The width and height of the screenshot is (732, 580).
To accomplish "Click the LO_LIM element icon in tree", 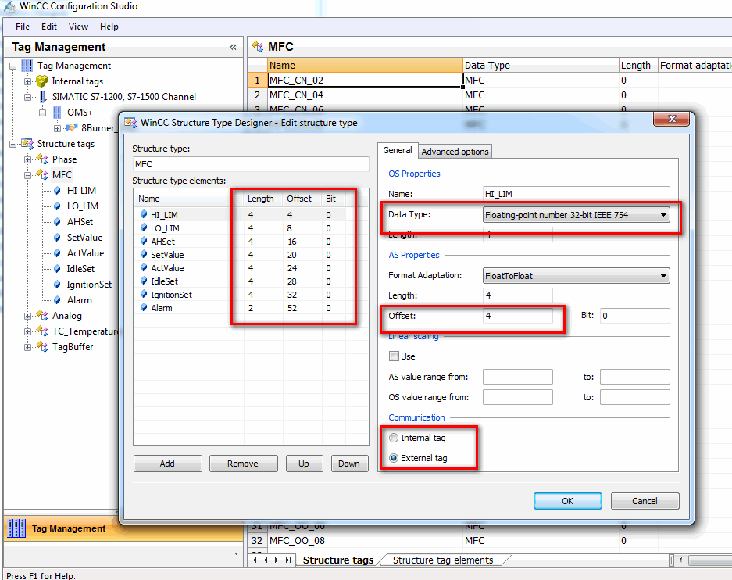I will 57,206.
